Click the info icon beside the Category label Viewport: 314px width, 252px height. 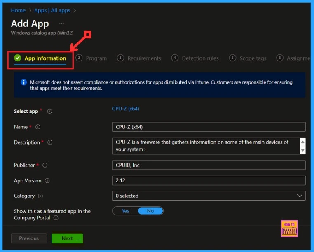pyautogui.click(x=40, y=196)
